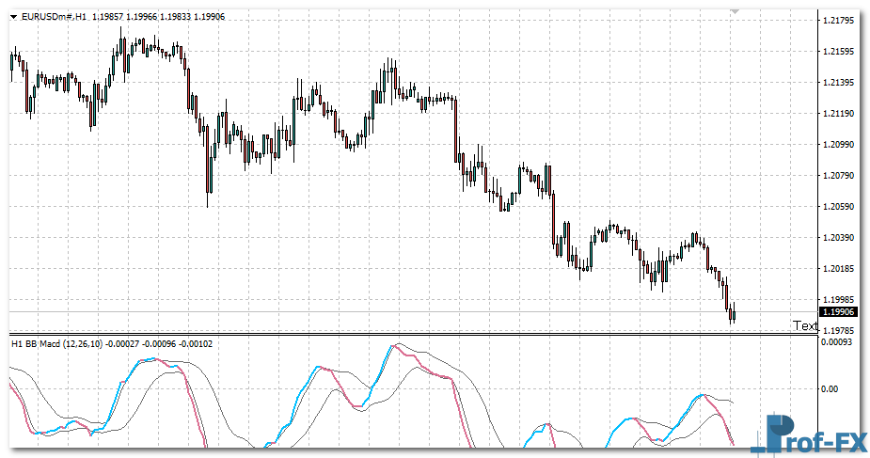The height and width of the screenshot is (458, 870).
Task: Select the current price label 1.19906
Action: point(837,312)
